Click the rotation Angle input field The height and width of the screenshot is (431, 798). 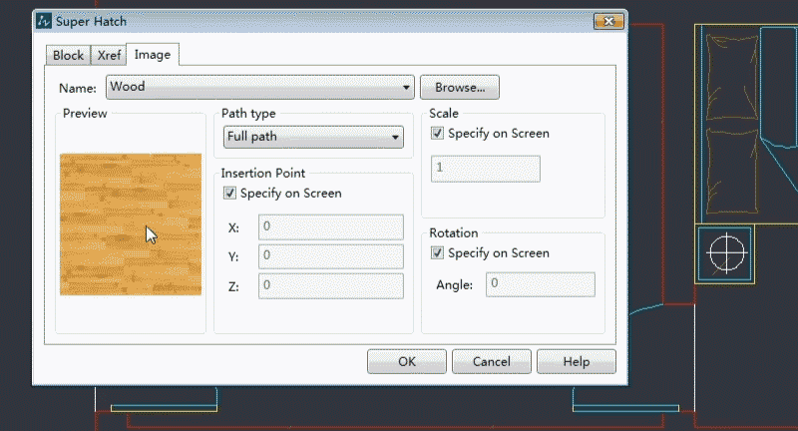[x=540, y=284]
